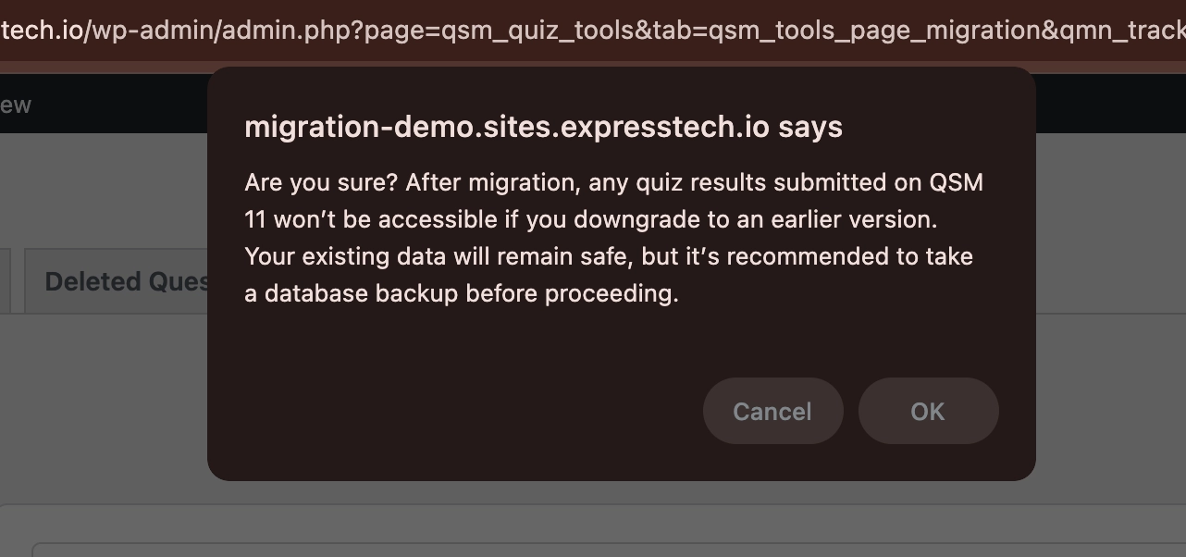
Task: Click the rounded OK control in the dialog
Action: pyautogui.click(x=928, y=411)
